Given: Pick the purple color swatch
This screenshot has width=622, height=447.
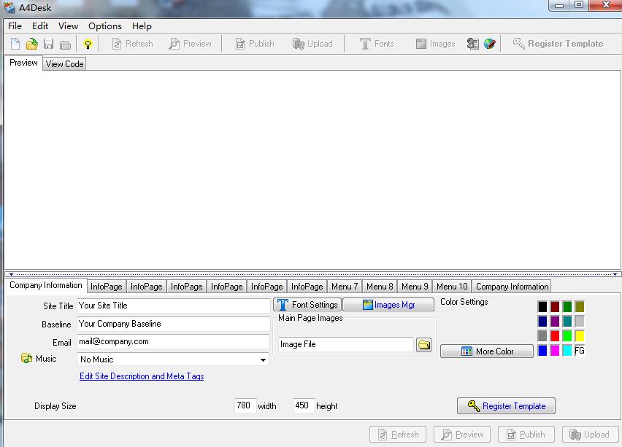Looking at the screenshot, I should [555, 321].
